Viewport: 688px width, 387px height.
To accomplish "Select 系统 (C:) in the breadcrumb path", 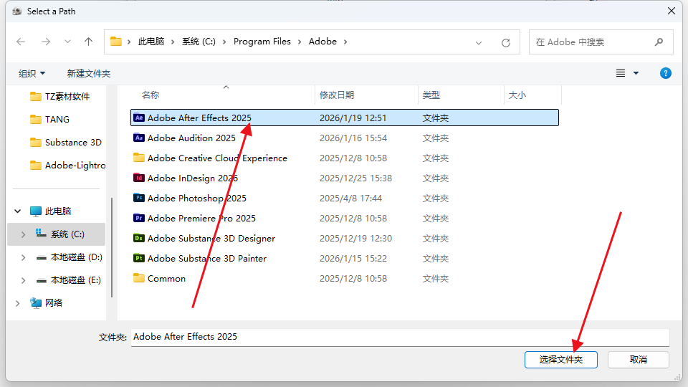I will [x=199, y=42].
